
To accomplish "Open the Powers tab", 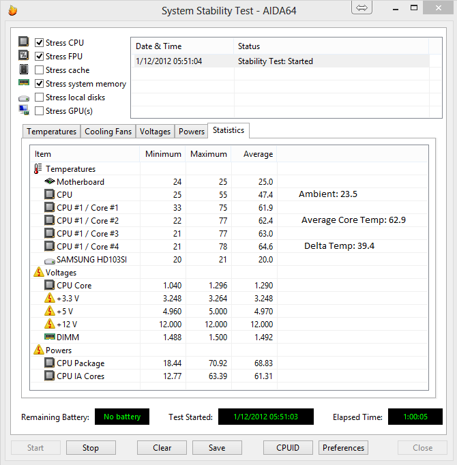I will tap(192, 132).
